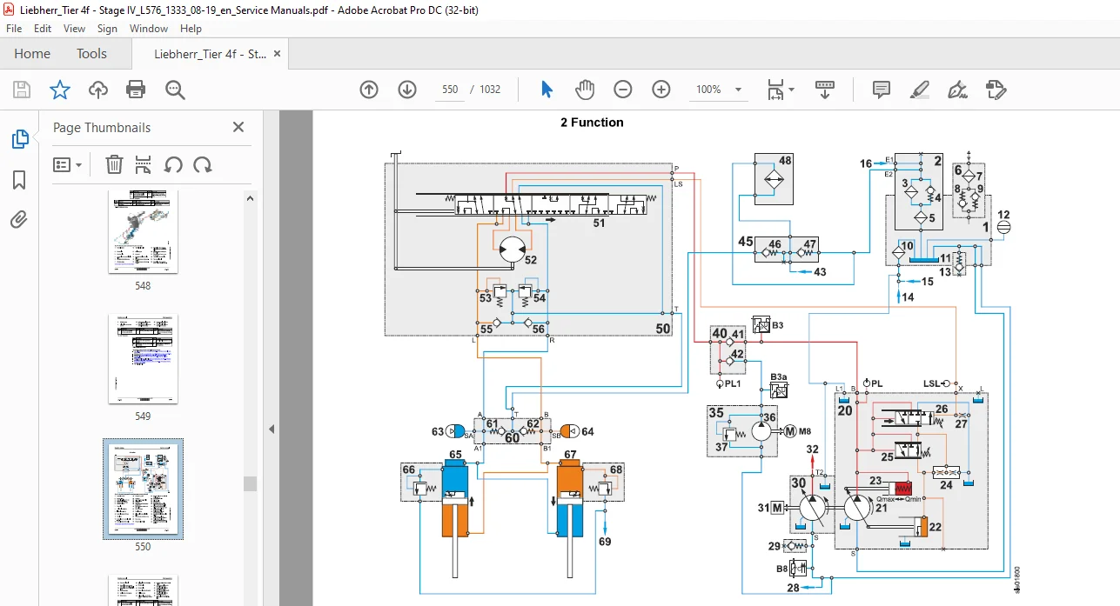The width and height of the screenshot is (1120, 606).
Task: Bookmark this file with the star icon
Action: (x=59, y=90)
